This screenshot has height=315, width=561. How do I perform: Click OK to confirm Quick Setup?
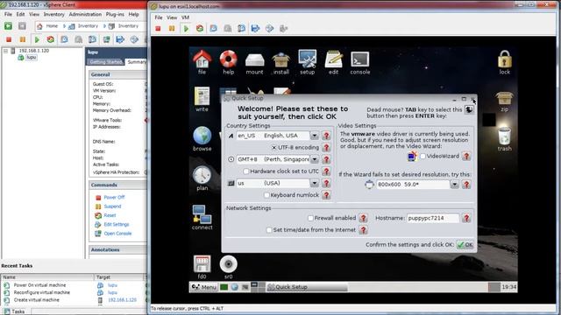[465, 245]
